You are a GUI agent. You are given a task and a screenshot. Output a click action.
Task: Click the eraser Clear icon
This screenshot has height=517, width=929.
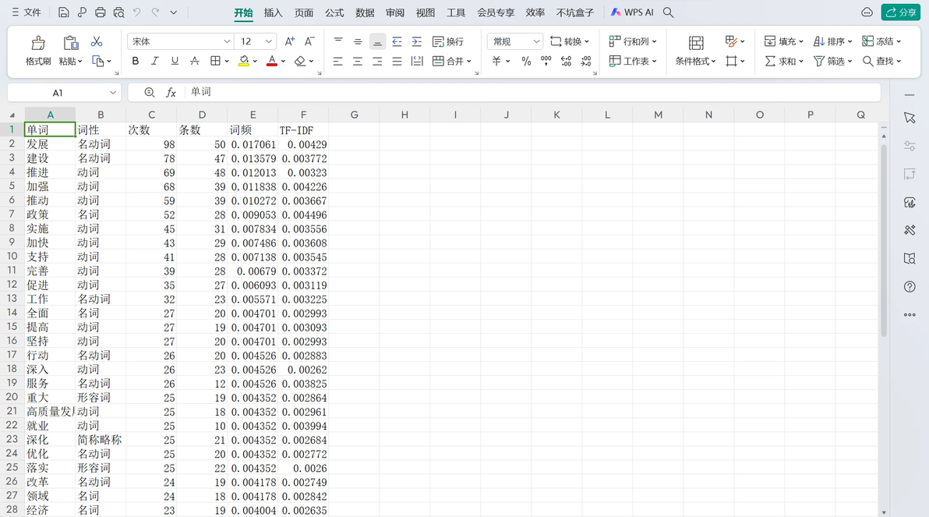[x=300, y=61]
